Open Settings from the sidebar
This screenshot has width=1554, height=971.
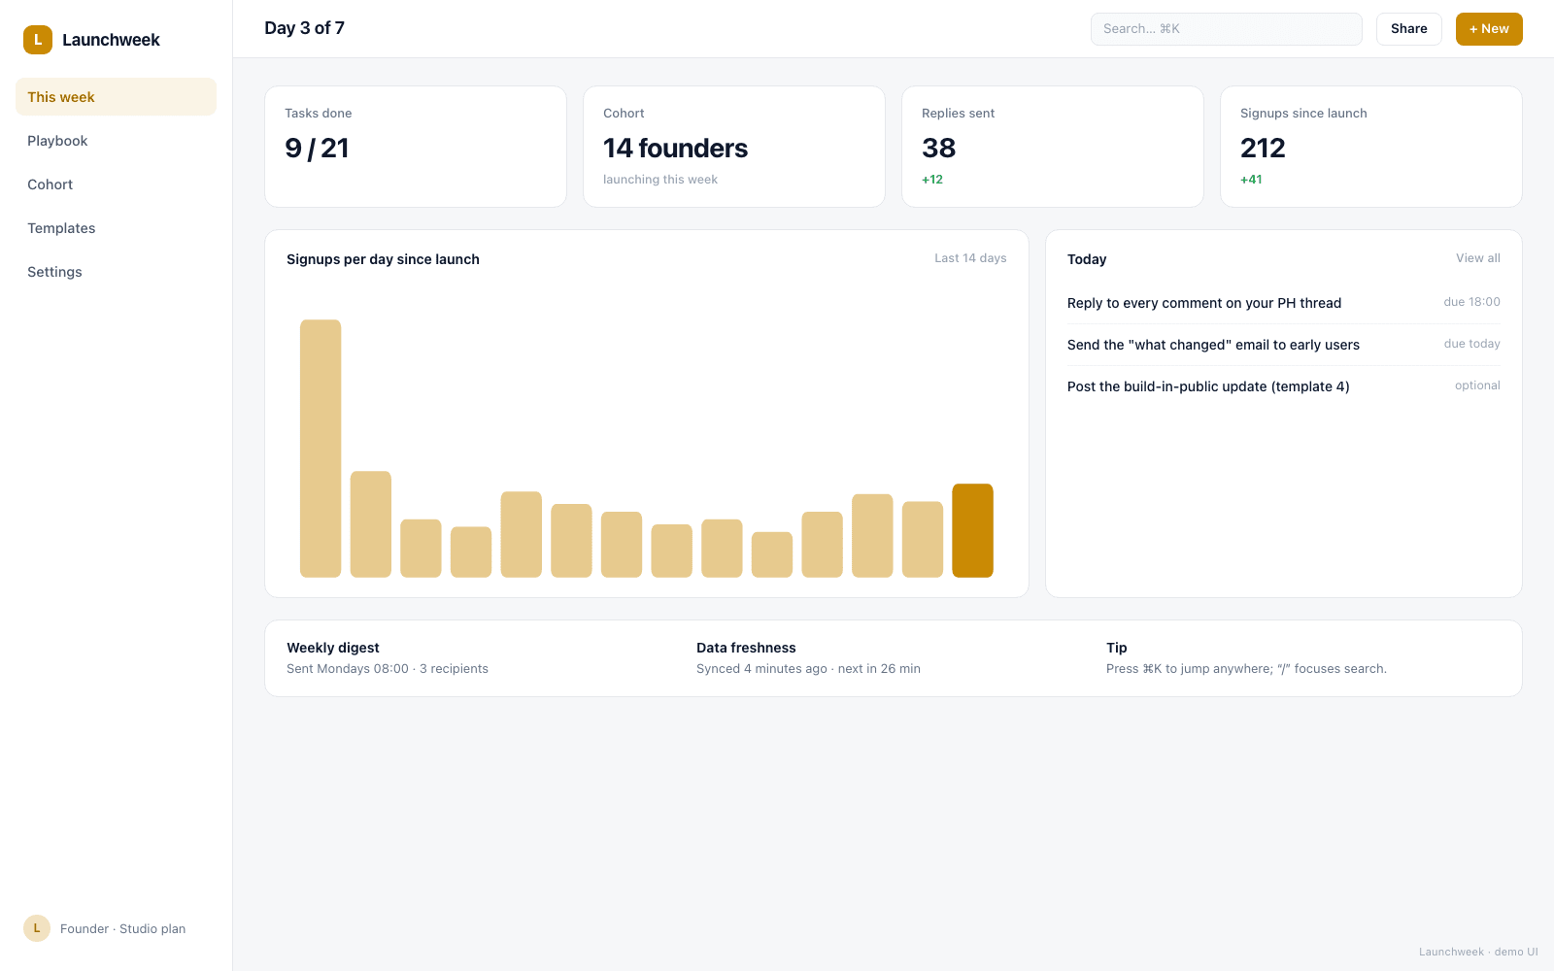116,272
